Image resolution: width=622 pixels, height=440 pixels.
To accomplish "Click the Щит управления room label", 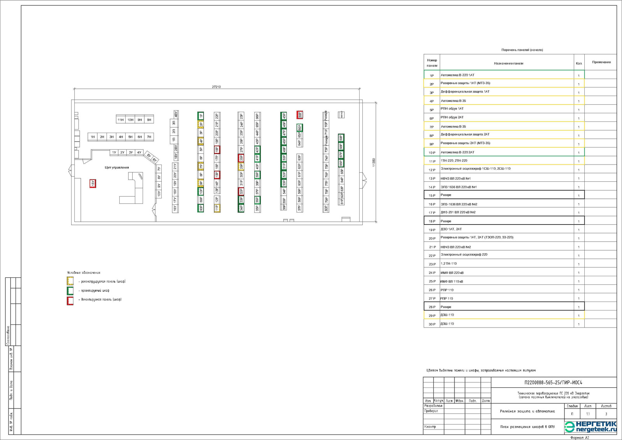I will click(117, 168).
